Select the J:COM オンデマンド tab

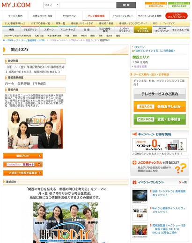click(x=162, y=29)
